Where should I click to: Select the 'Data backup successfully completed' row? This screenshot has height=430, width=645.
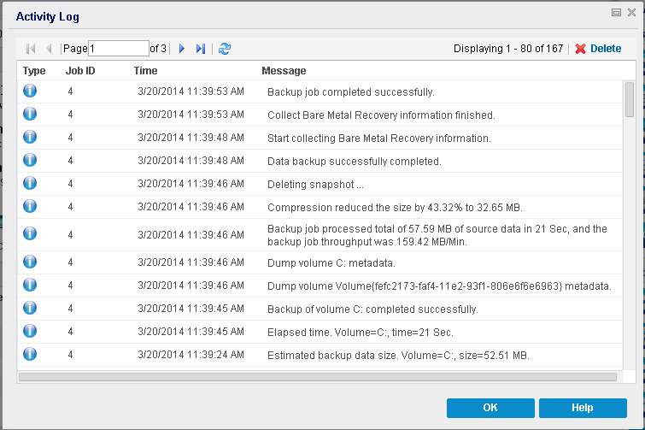(x=354, y=161)
